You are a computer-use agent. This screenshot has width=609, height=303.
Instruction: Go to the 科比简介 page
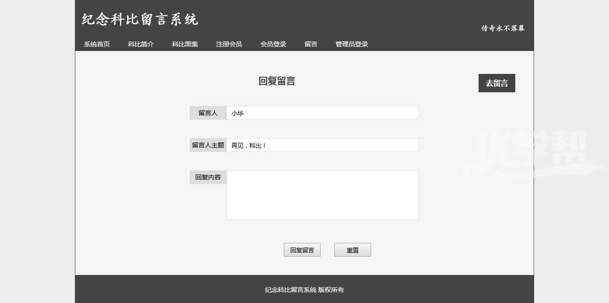(x=141, y=44)
